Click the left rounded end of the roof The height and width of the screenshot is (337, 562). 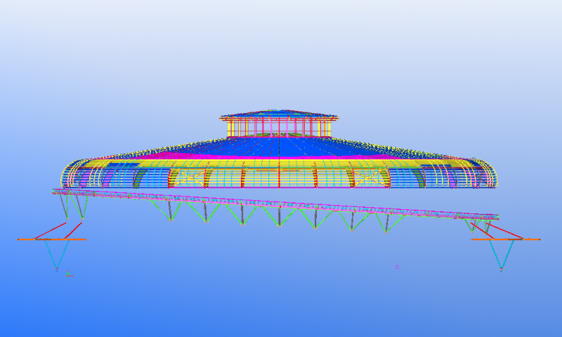tap(68, 174)
